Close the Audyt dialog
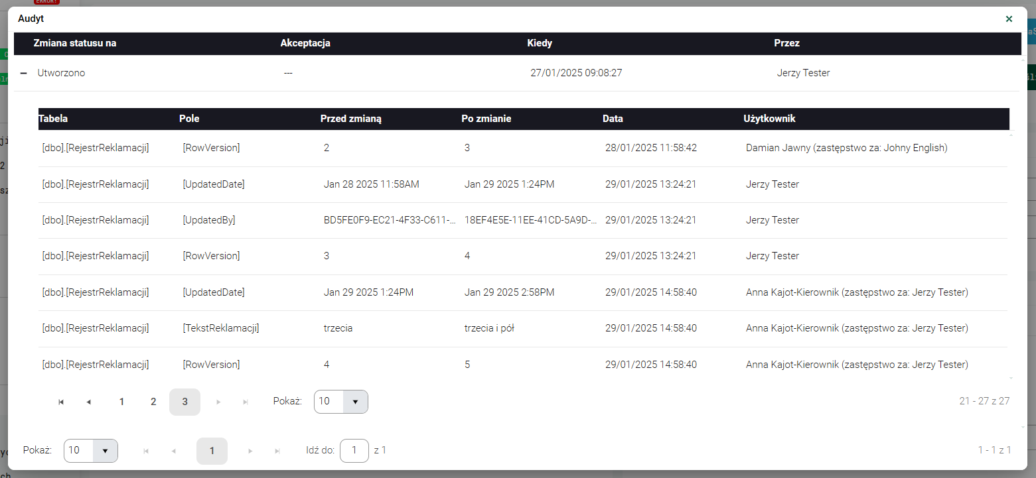 click(1009, 19)
